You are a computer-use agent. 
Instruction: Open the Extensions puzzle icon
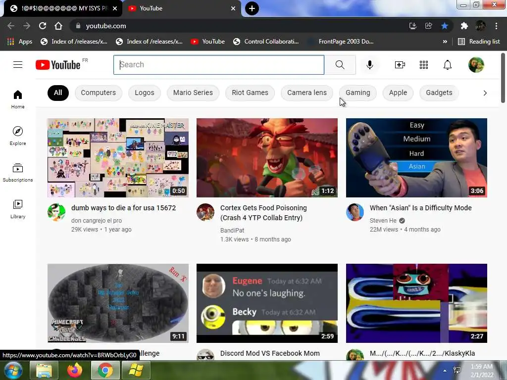[464, 26]
